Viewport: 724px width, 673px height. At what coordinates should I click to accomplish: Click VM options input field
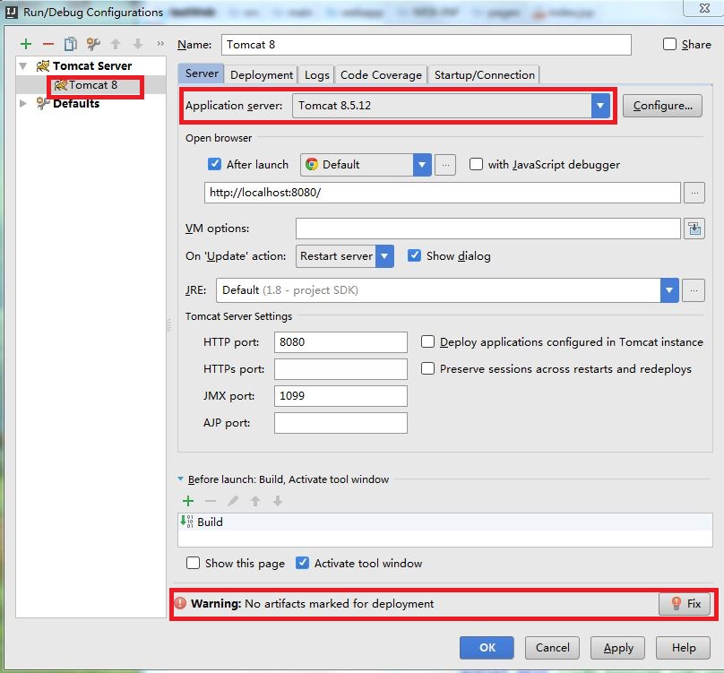tap(488, 229)
